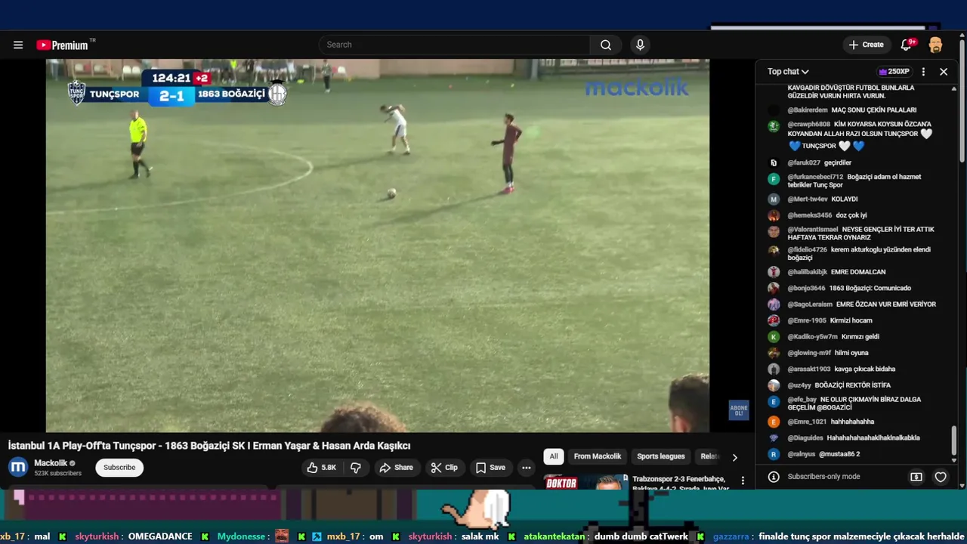The height and width of the screenshot is (544, 967).
Task: Open the chat avatar of @efe_bay
Action: click(x=774, y=402)
